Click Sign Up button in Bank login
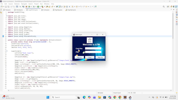The height and width of the screenshot is (100, 178). [100, 57]
